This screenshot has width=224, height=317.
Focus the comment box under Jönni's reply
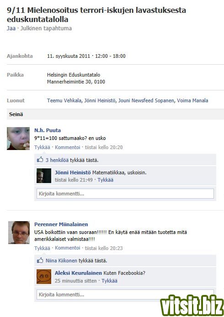(125, 194)
